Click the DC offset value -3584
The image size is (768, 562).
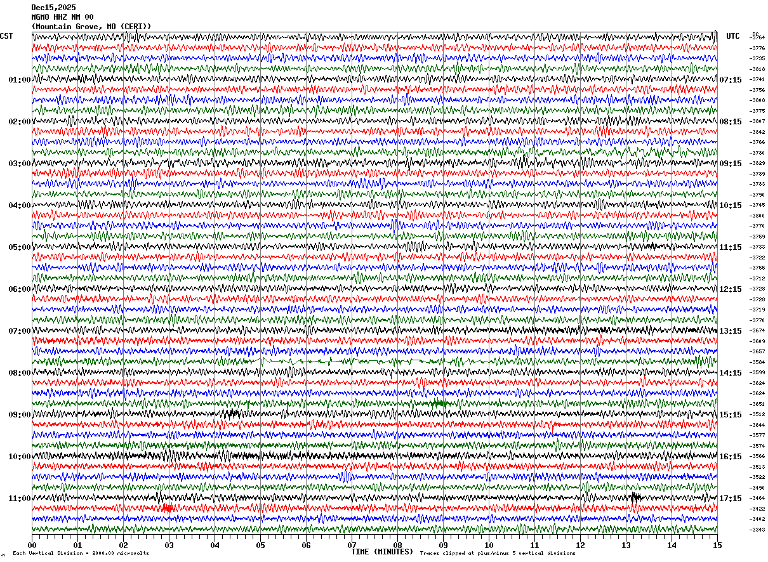click(x=757, y=362)
